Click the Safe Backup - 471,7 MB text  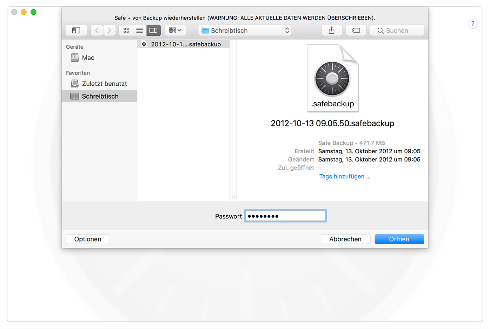(351, 143)
